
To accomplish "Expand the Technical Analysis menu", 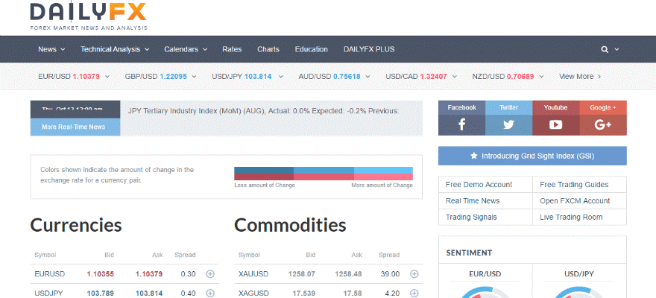I will tap(115, 50).
